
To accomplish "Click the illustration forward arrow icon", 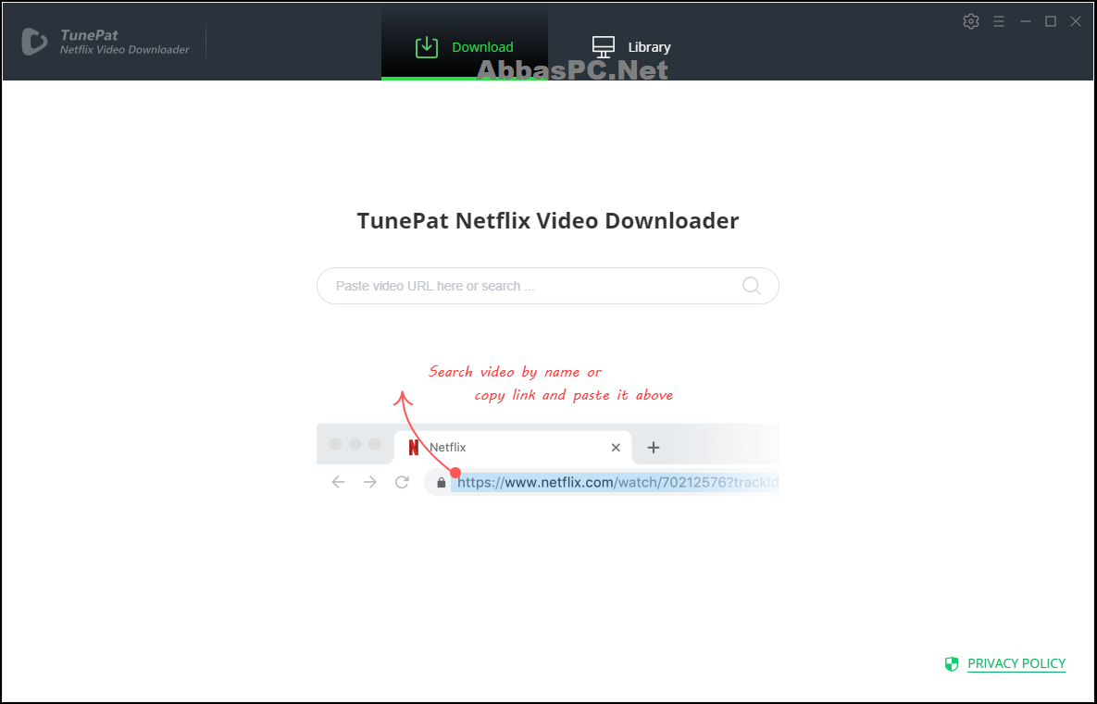I will pyautogui.click(x=370, y=482).
